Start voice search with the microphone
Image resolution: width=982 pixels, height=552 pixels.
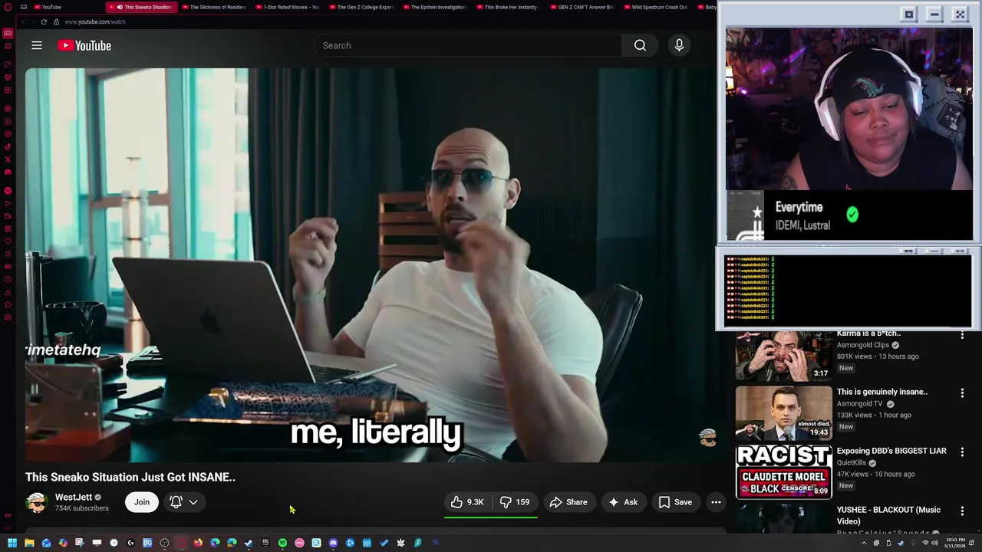679,45
